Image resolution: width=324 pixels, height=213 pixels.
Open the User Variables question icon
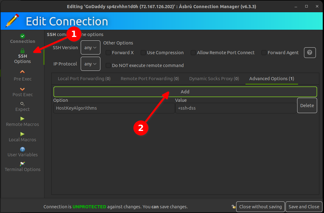pyautogui.click(x=23, y=149)
